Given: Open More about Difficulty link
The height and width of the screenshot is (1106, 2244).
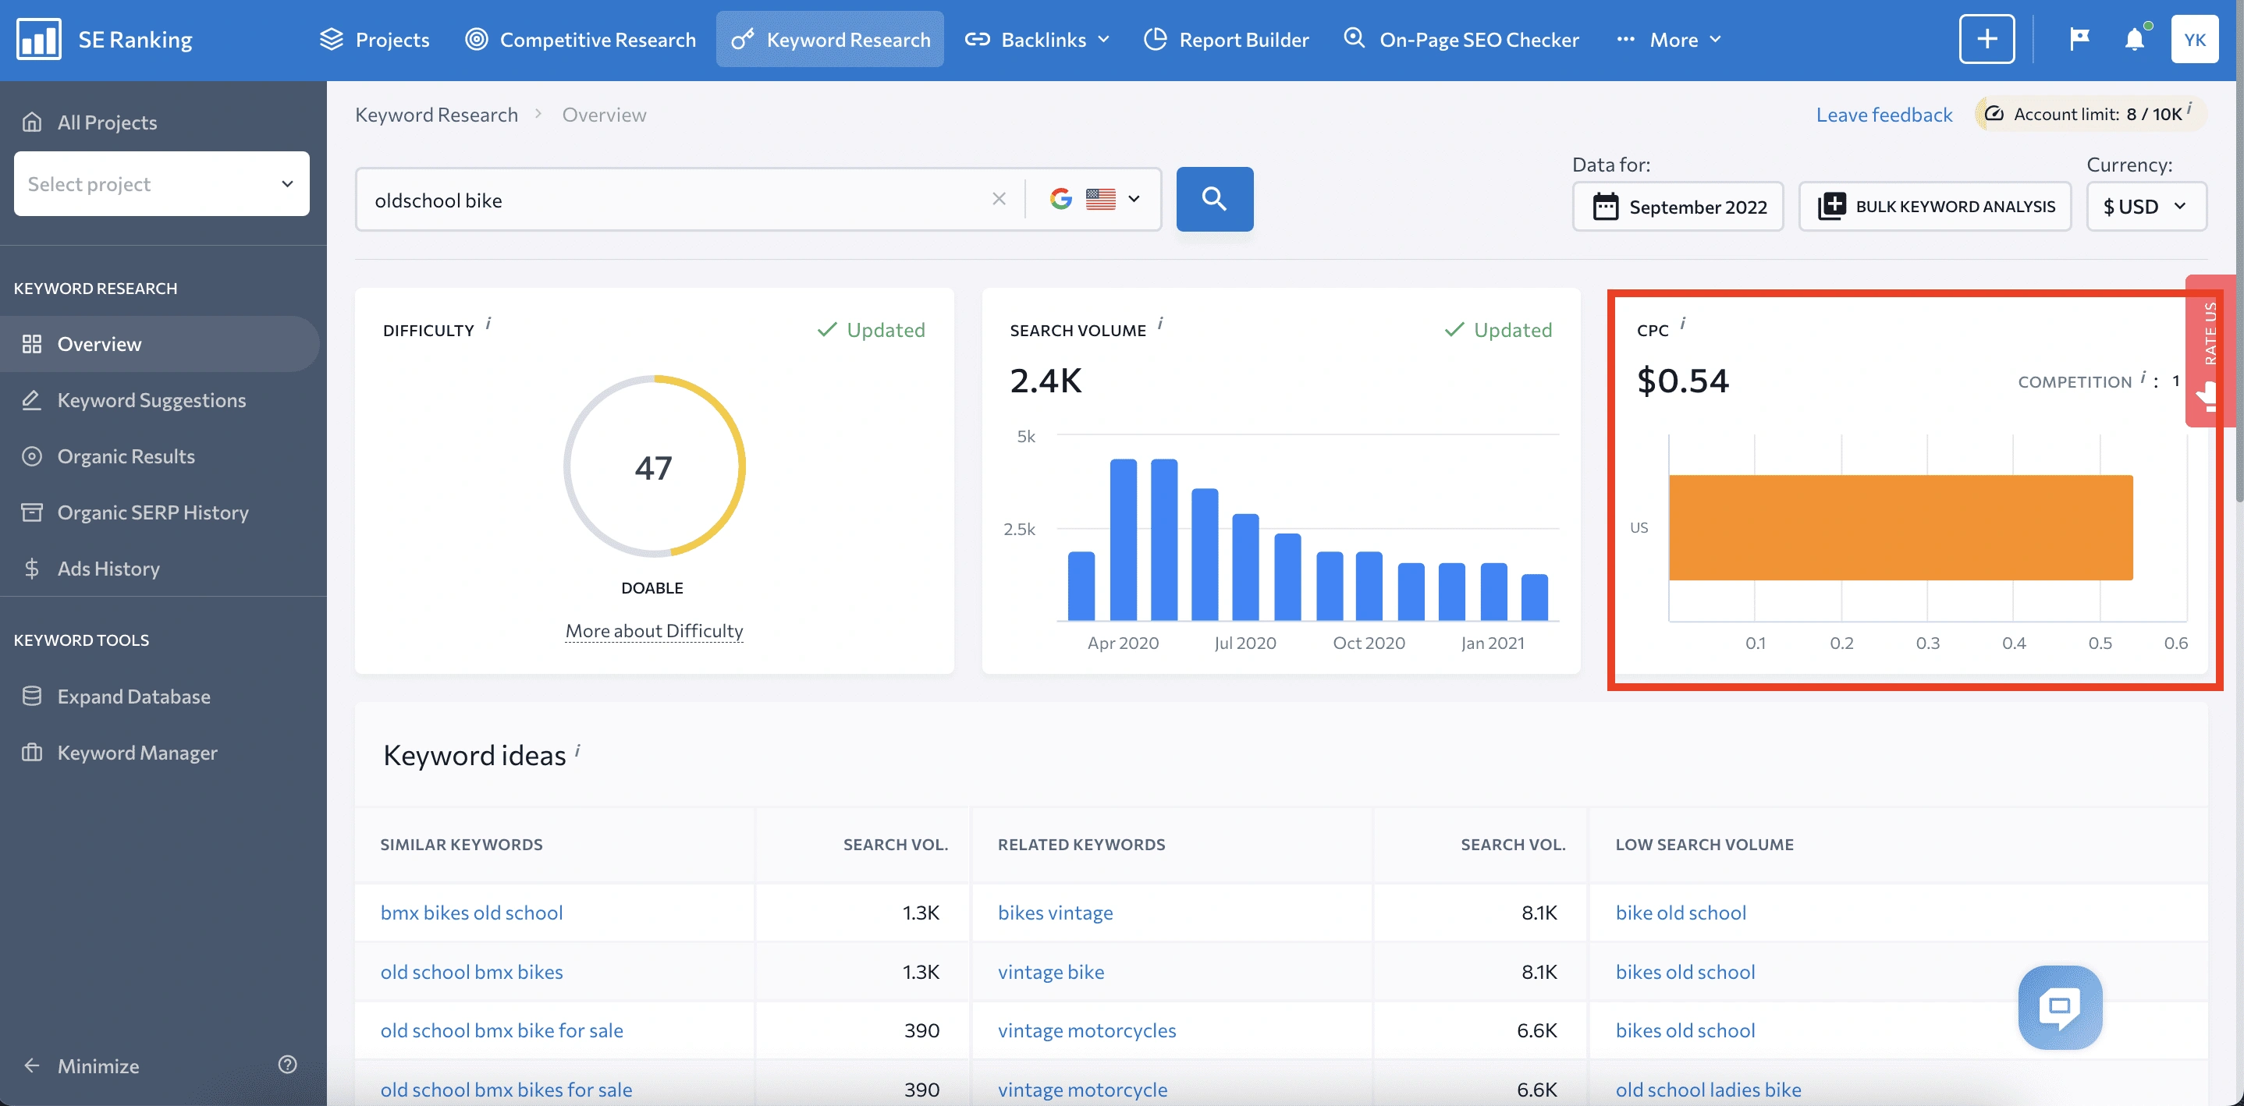Looking at the screenshot, I should (x=653, y=630).
